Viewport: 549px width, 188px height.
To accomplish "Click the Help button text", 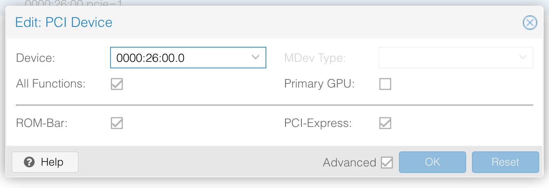I will [x=52, y=162].
